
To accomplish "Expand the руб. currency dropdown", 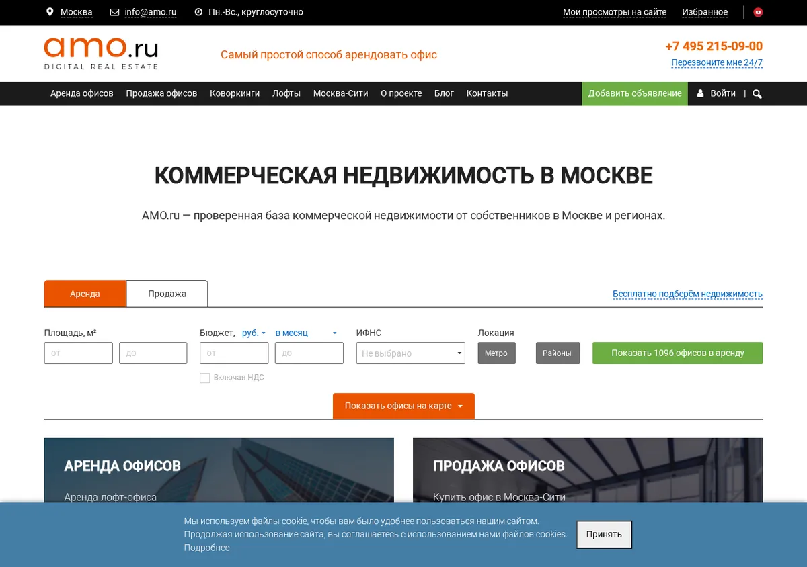I will click(254, 333).
